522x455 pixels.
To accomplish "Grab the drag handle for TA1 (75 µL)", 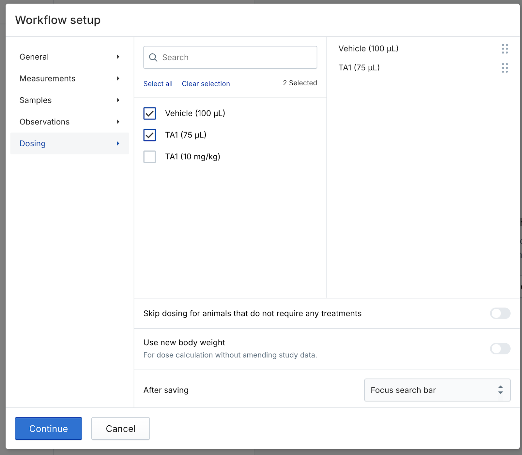I will click(504, 68).
